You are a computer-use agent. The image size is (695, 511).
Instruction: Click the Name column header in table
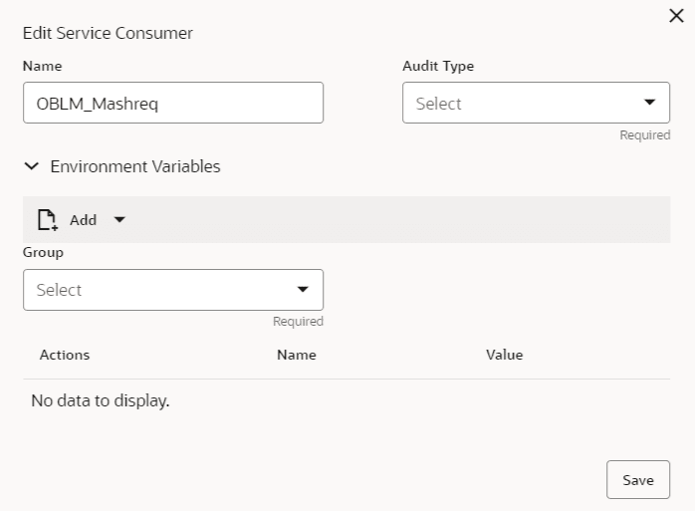tap(296, 355)
